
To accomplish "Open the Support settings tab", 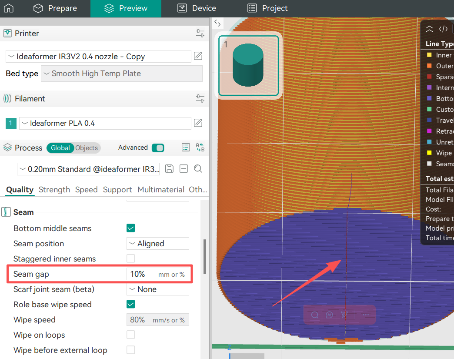I will coord(117,189).
